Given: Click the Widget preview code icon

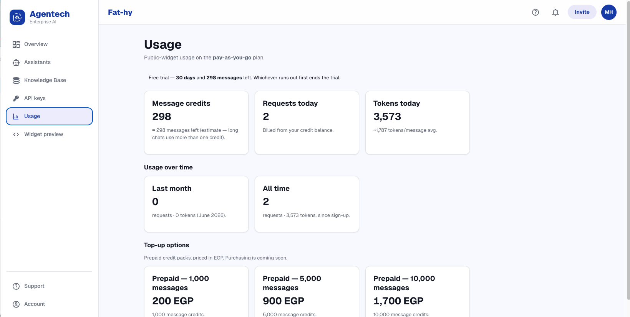Looking at the screenshot, I should coord(16,135).
